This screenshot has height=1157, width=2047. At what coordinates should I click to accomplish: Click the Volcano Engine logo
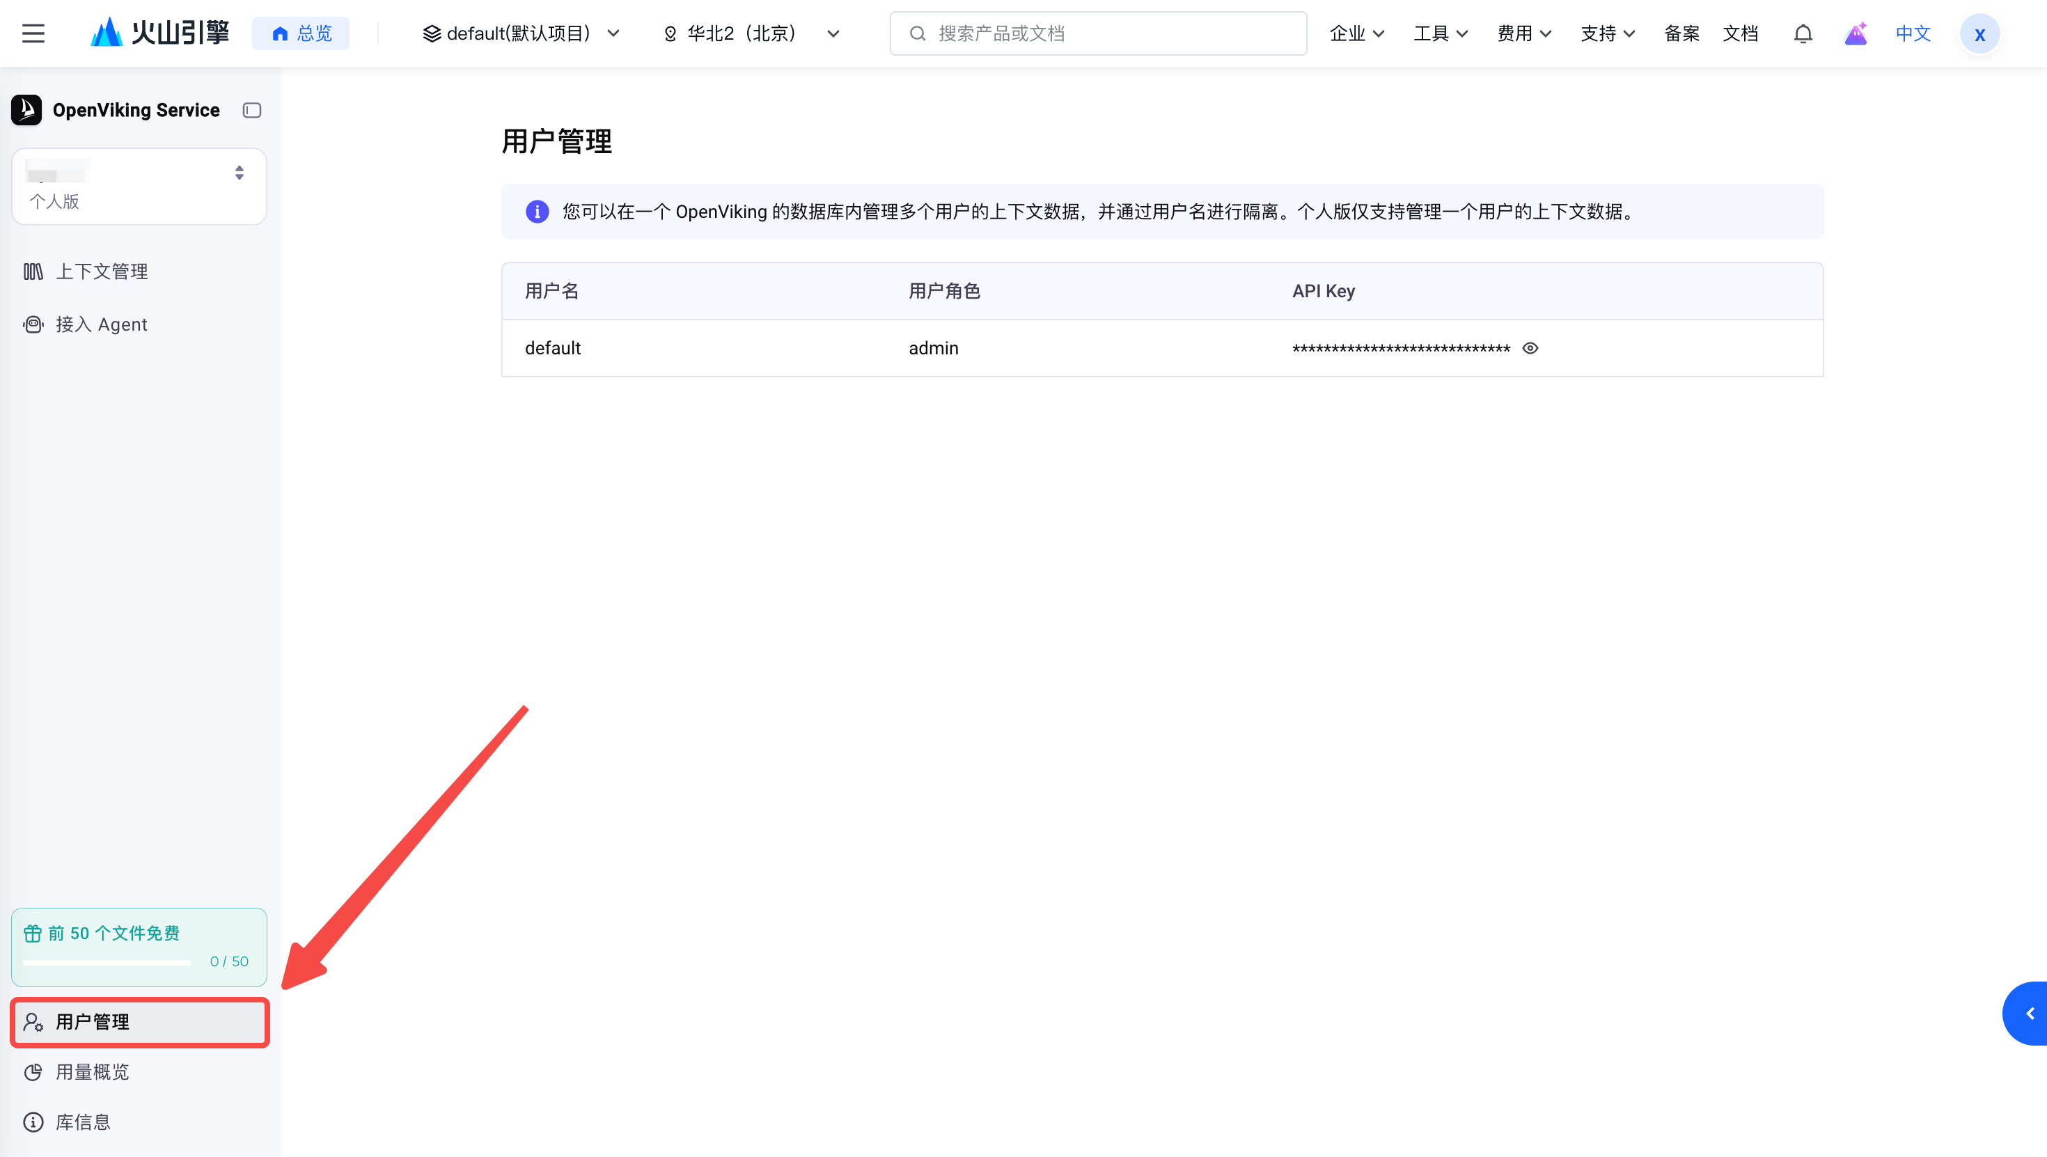[161, 33]
